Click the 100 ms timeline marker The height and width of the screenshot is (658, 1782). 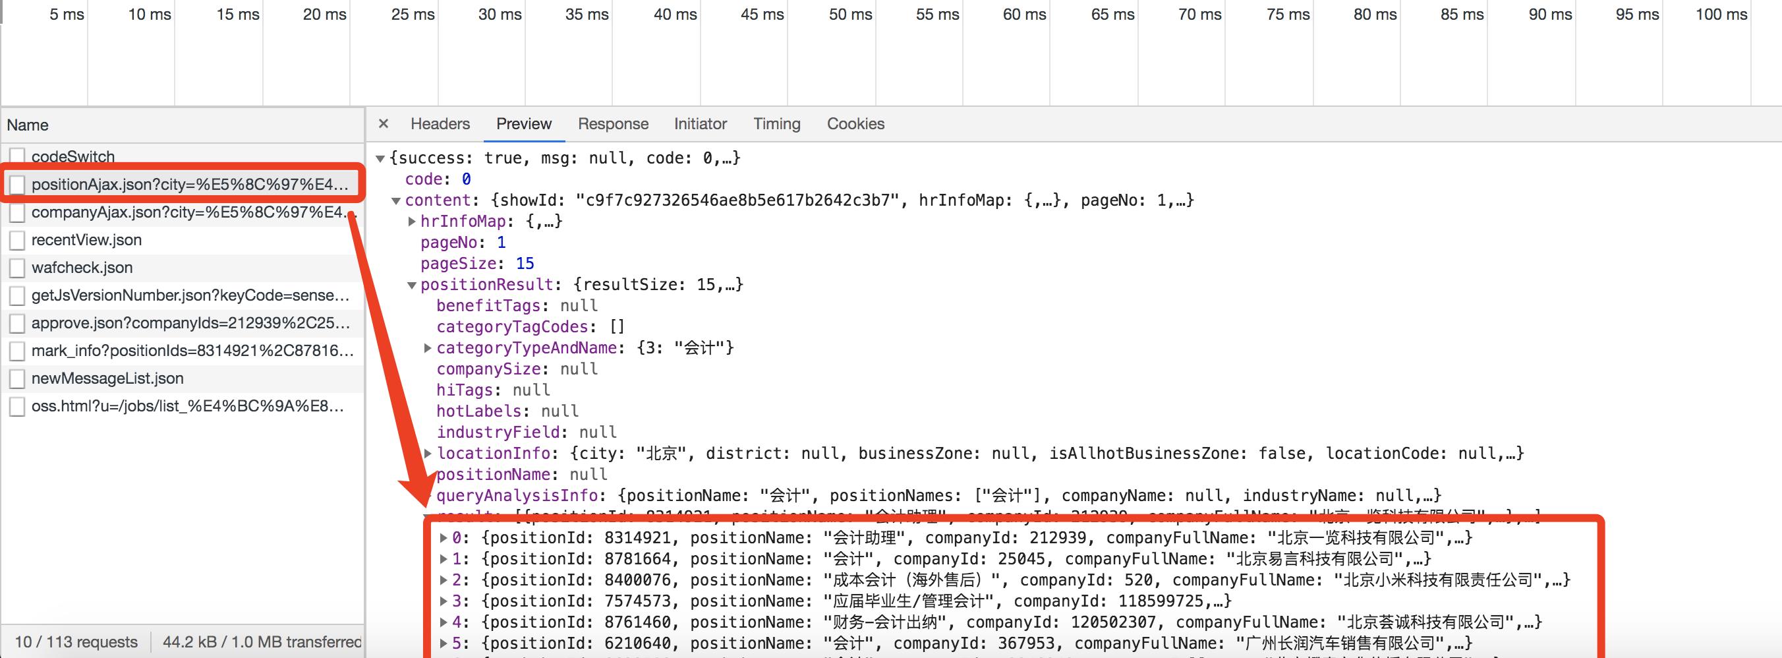(1721, 15)
